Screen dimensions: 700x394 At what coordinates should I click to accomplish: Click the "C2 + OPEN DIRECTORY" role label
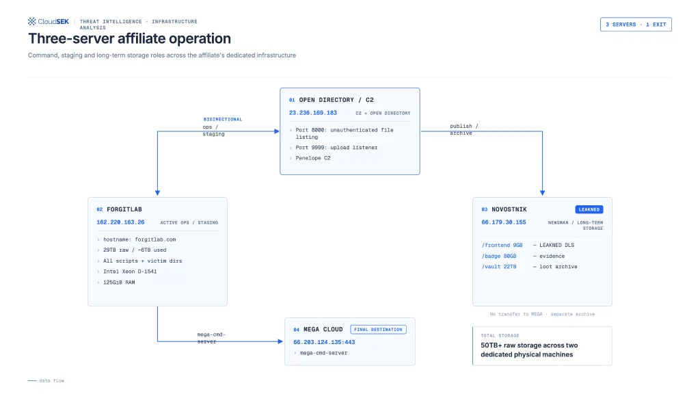383,114
